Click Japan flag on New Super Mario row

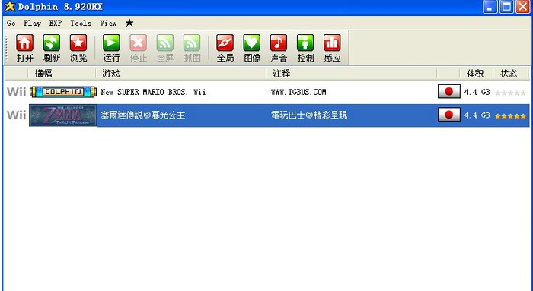tap(449, 92)
